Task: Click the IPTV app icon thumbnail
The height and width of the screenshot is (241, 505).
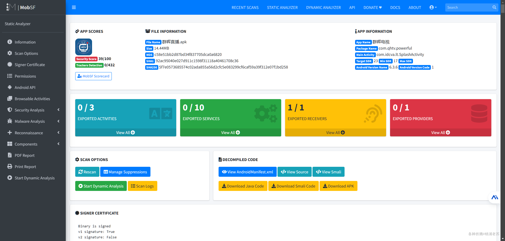Action: pyautogui.click(x=84, y=47)
